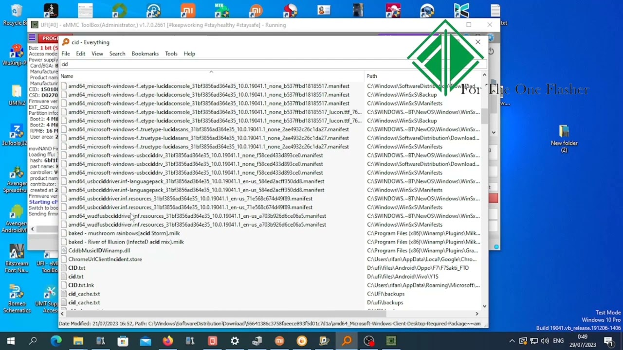Sort results by the Path column header
623x350 pixels.
click(x=422, y=76)
